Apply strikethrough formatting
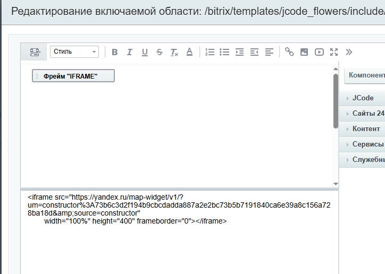Screen dimensions: 385x274 pos(160,52)
